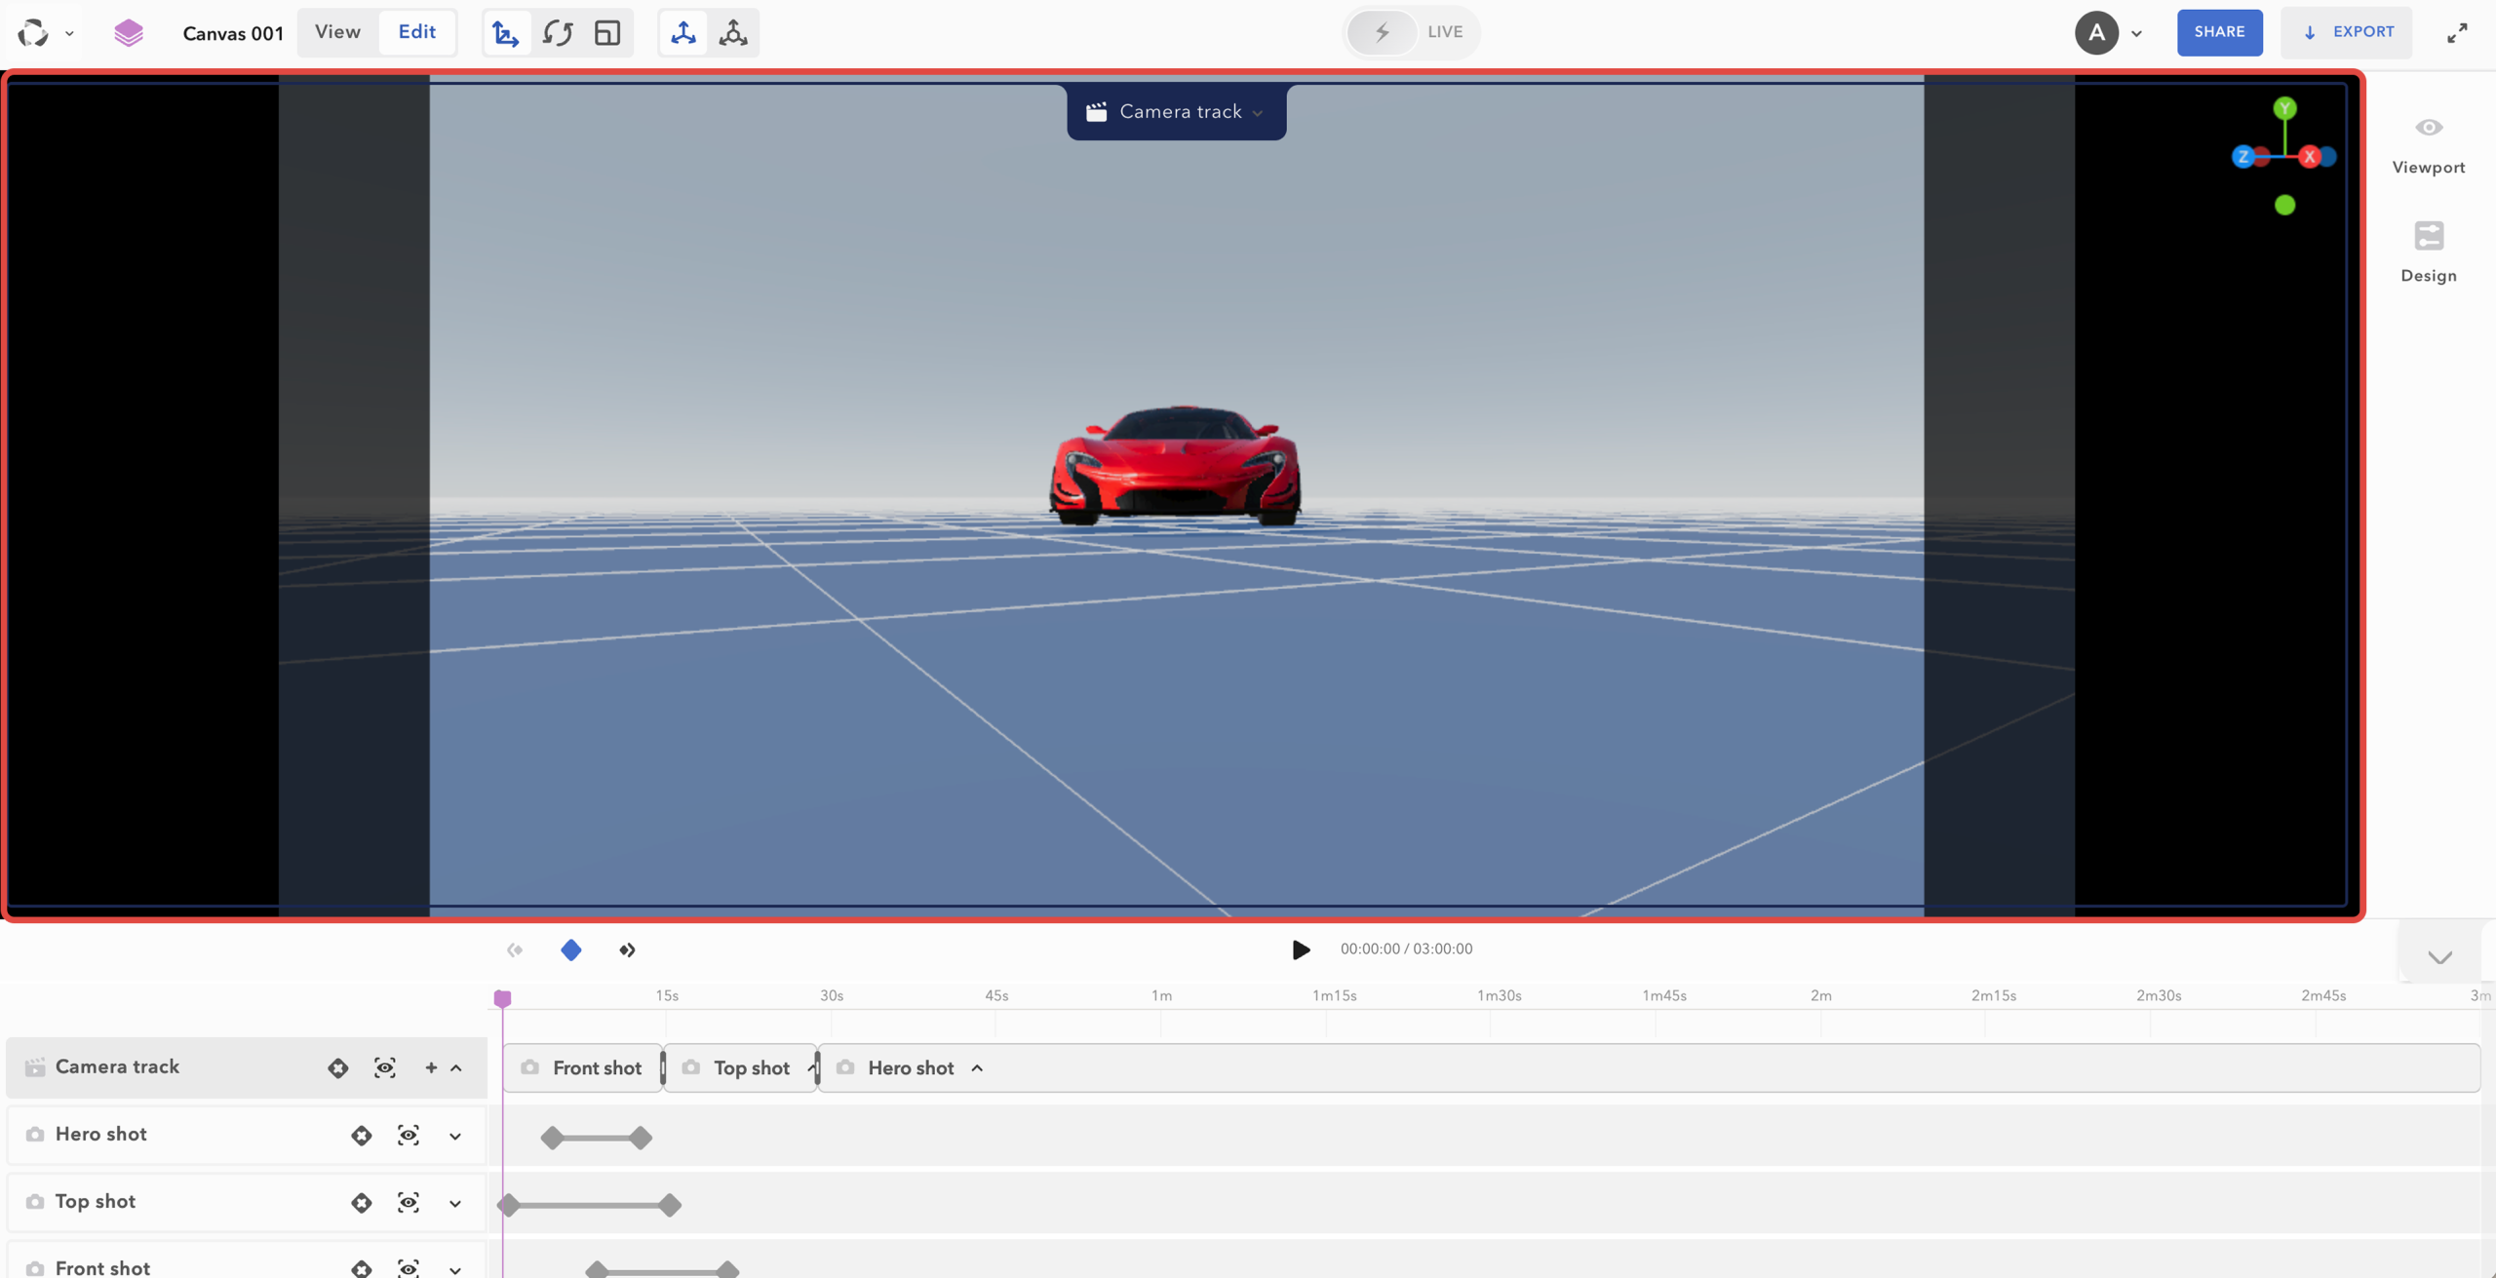2496x1278 pixels.
Task: Select the rotate tool
Action: (558, 32)
